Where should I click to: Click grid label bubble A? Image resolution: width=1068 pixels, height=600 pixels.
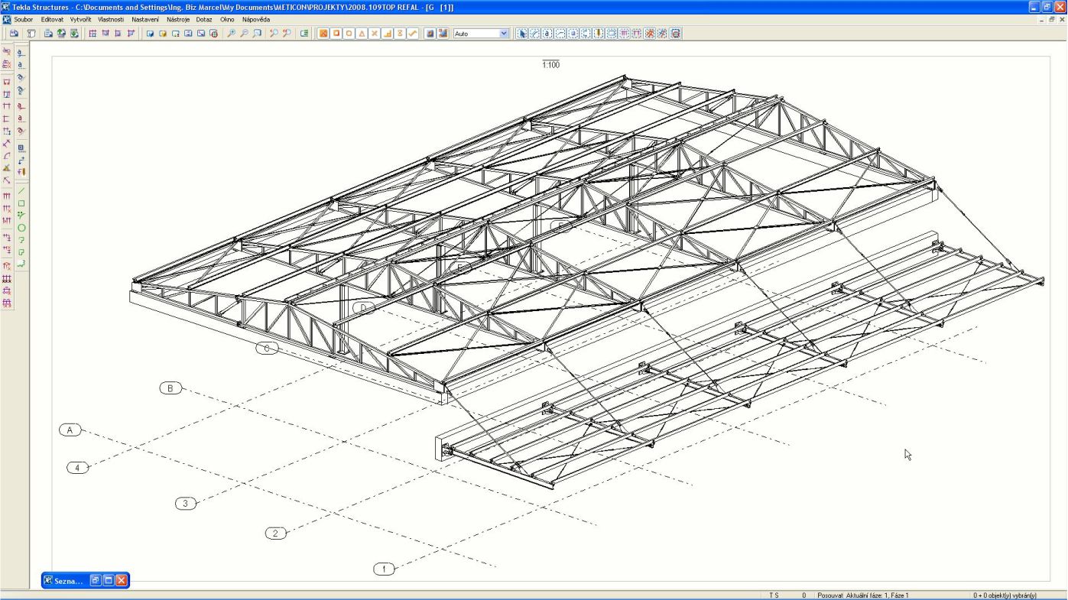click(70, 430)
